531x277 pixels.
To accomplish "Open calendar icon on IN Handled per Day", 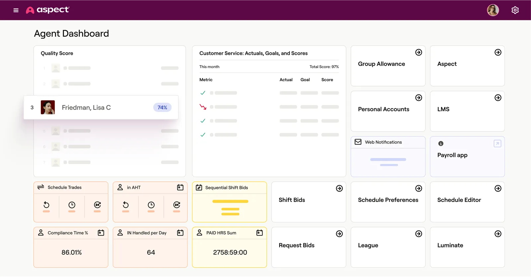I will click(180, 233).
